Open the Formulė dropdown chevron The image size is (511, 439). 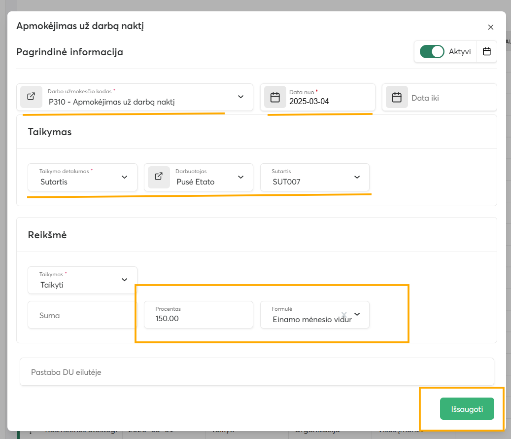[357, 314]
